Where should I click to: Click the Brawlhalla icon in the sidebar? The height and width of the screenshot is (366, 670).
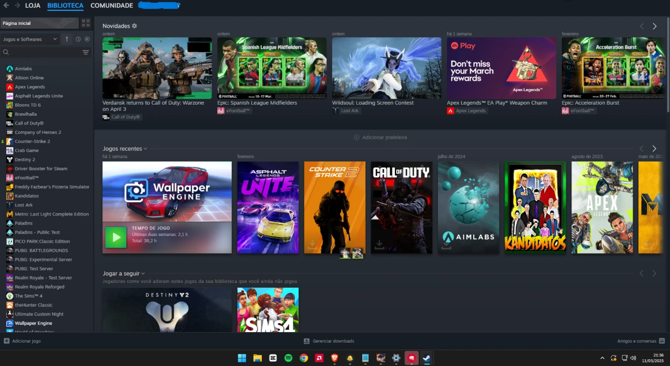[10, 114]
